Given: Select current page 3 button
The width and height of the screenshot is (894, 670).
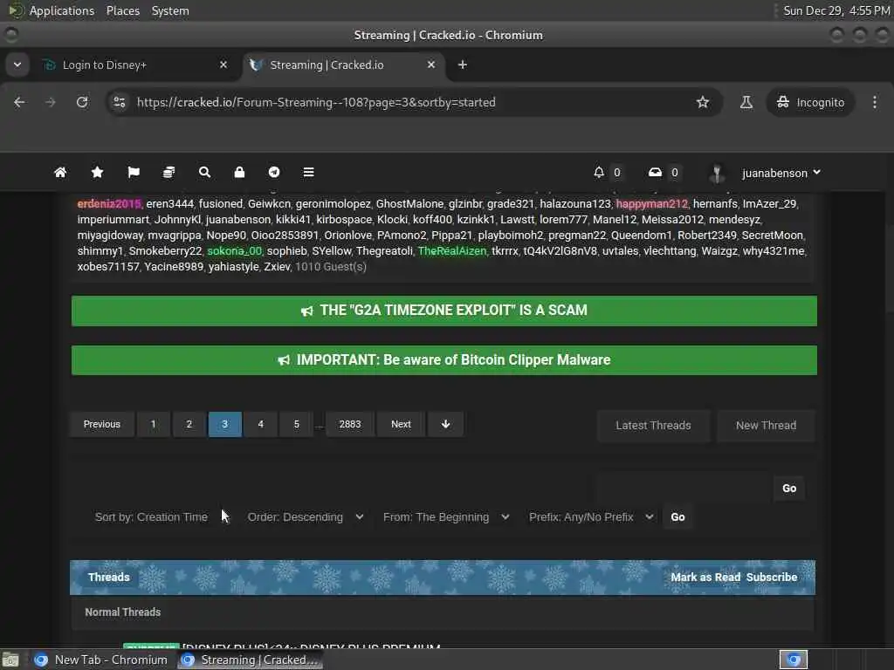Looking at the screenshot, I should click(224, 424).
